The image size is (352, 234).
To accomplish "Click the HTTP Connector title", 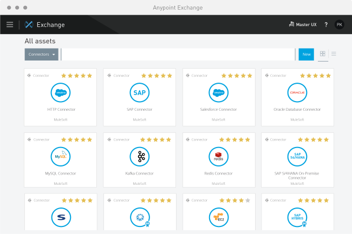I will click(61, 110).
